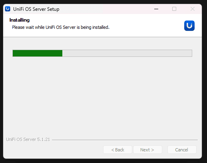The image size is (207, 163).
Task: Close the UniFi OS Server Setup window
Action: pyautogui.click(x=193, y=9)
